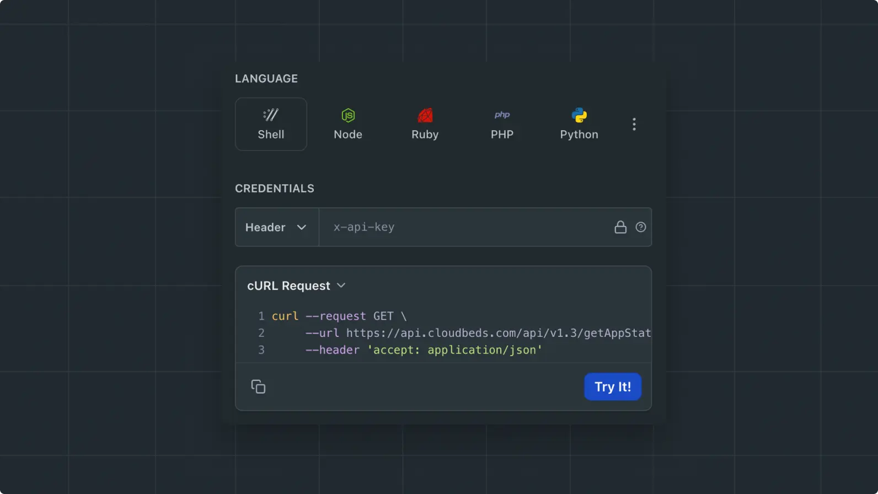The width and height of the screenshot is (878, 494).
Task: Switch to the Ruby language label
Action: coord(425,135)
